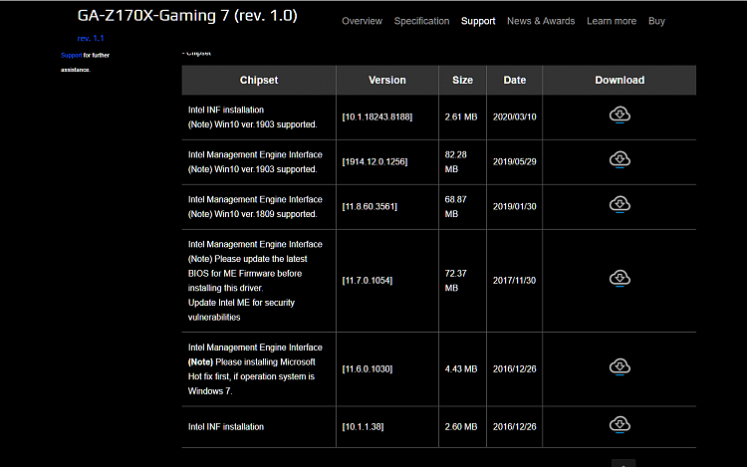Click the Version column header
This screenshot has height=467, width=747.
(x=387, y=80)
